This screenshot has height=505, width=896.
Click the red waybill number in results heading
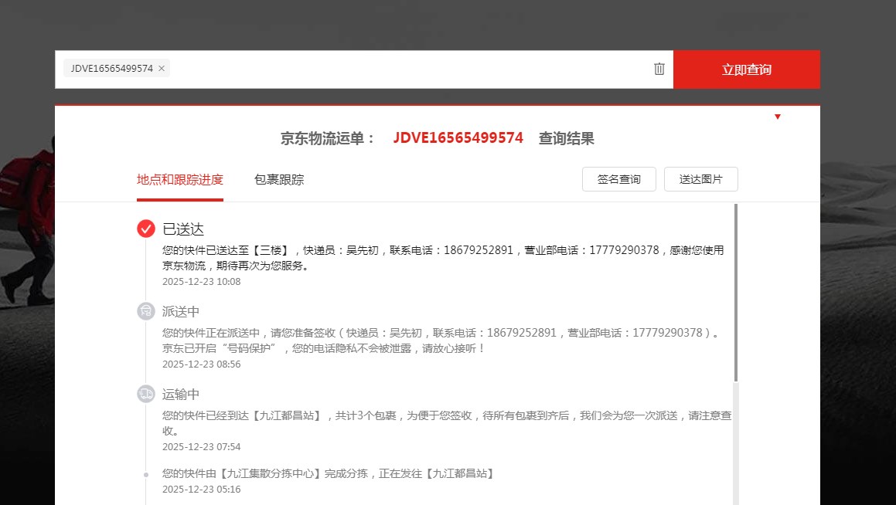pyautogui.click(x=458, y=138)
